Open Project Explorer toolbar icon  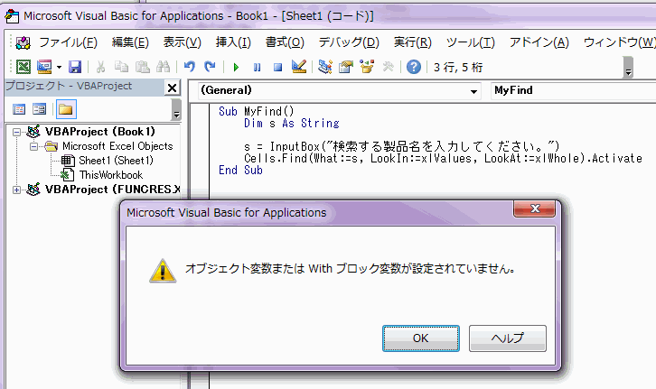click(325, 67)
